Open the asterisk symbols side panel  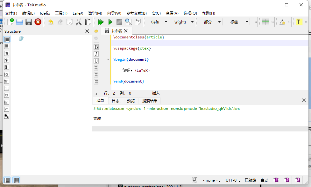[x=7, y=60]
